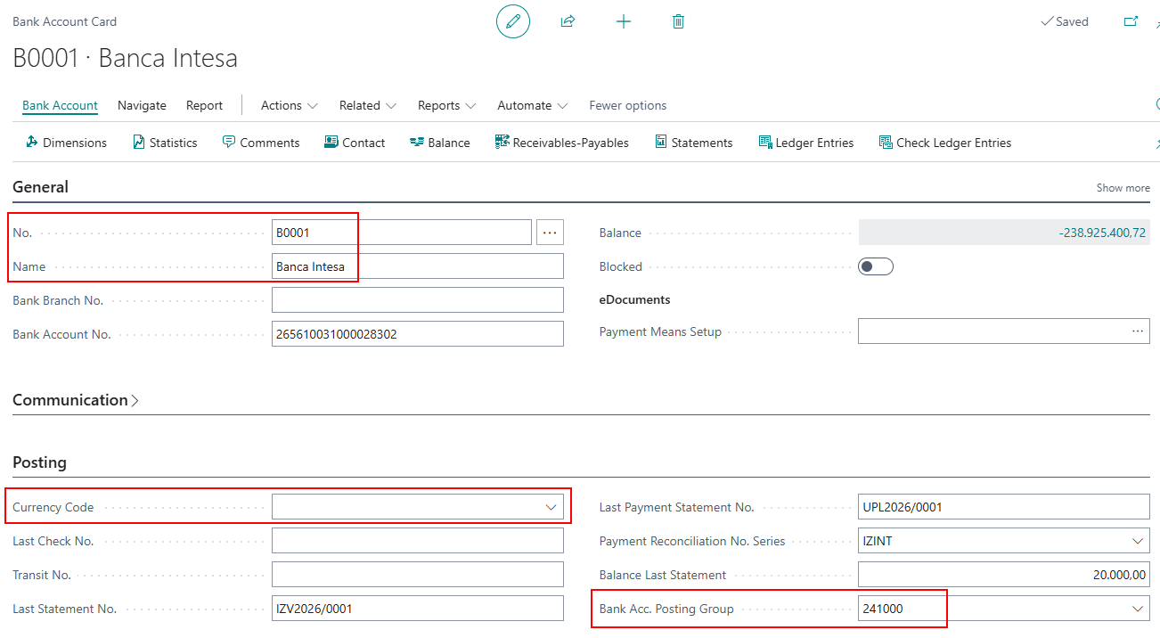Click Fewer options
The image size is (1160, 638).
[627, 105]
